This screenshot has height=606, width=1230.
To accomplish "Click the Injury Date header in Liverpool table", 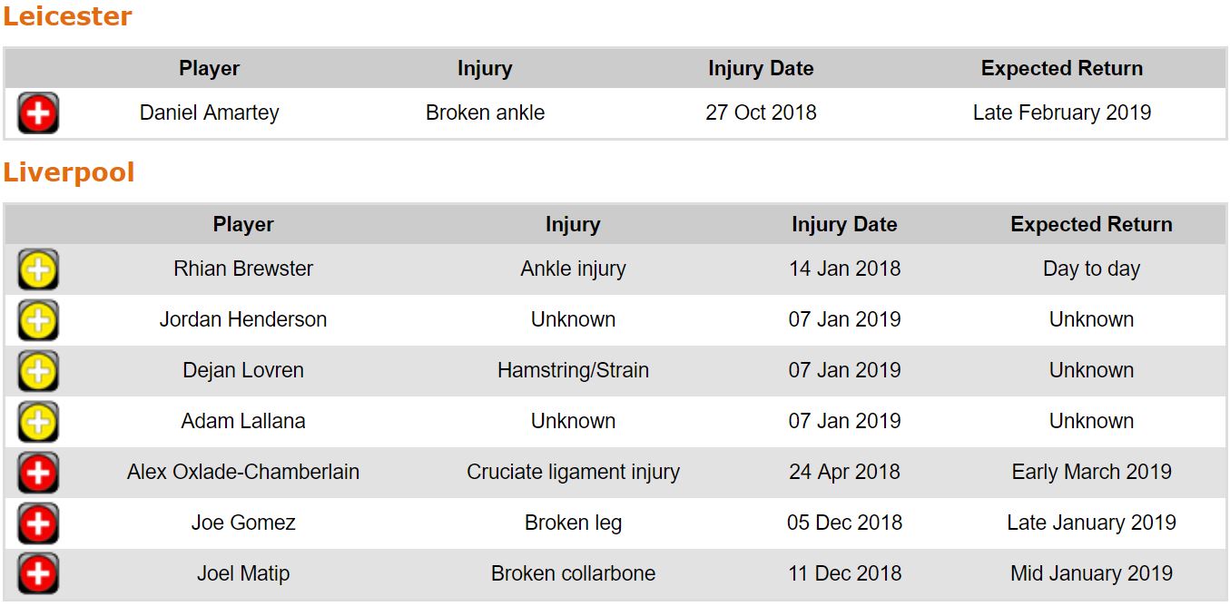I will tap(844, 225).
